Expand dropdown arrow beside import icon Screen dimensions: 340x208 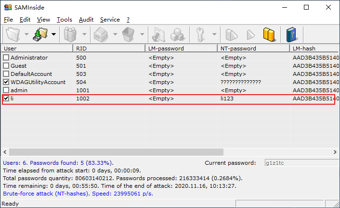53,34
